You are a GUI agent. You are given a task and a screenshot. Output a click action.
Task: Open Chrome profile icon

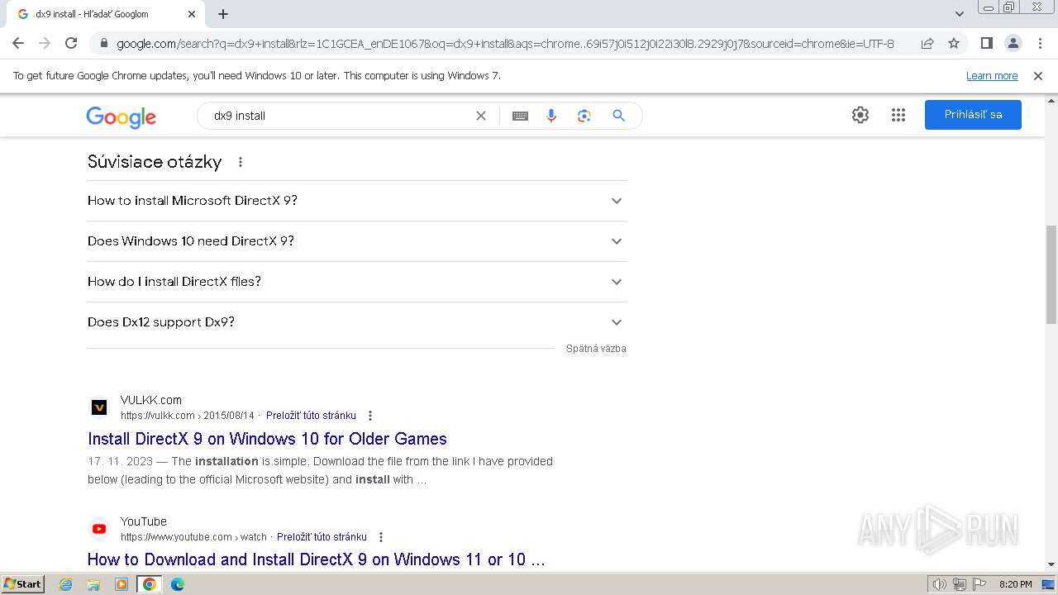coord(1013,43)
